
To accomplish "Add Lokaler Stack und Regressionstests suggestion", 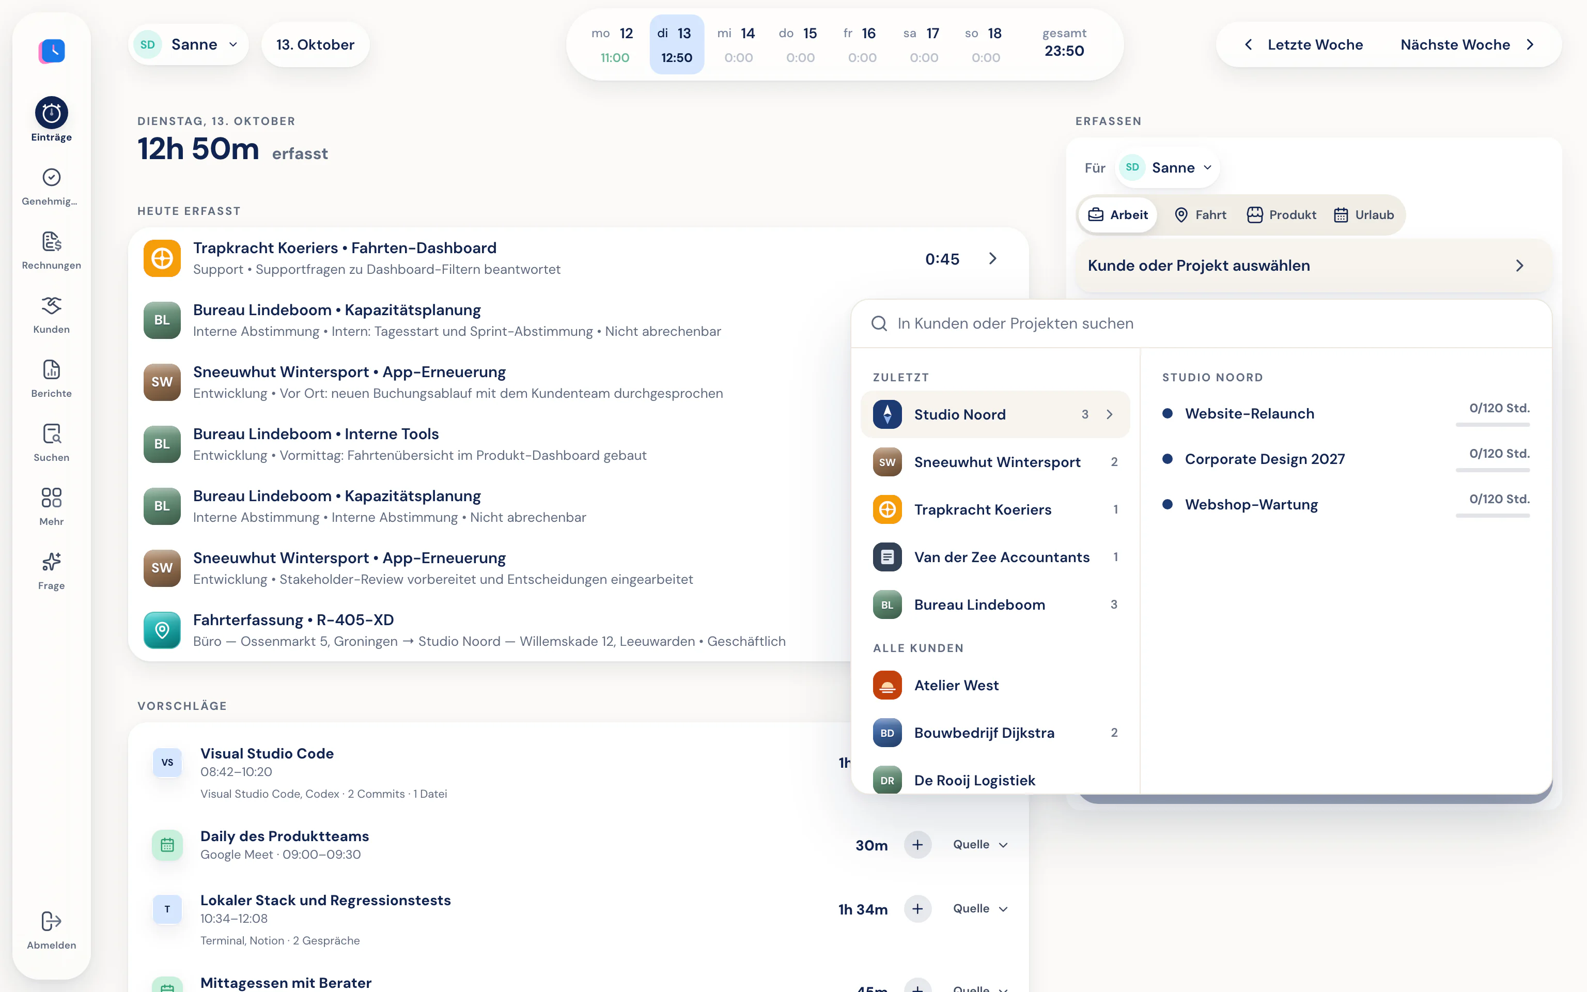I will tap(917, 909).
